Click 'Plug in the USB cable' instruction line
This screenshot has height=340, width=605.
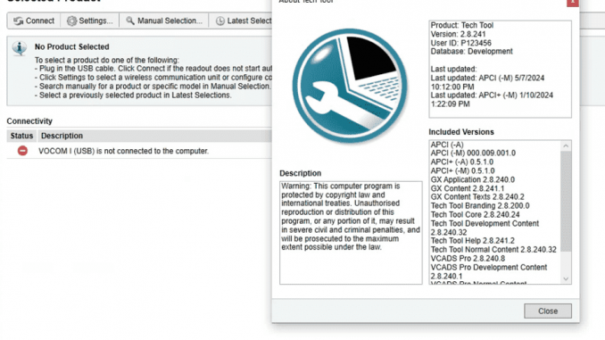(x=153, y=69)
